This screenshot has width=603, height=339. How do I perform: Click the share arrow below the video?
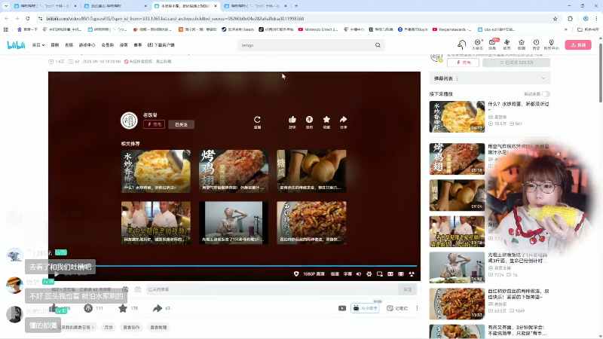pyautogui.click(x=158, y=308)
